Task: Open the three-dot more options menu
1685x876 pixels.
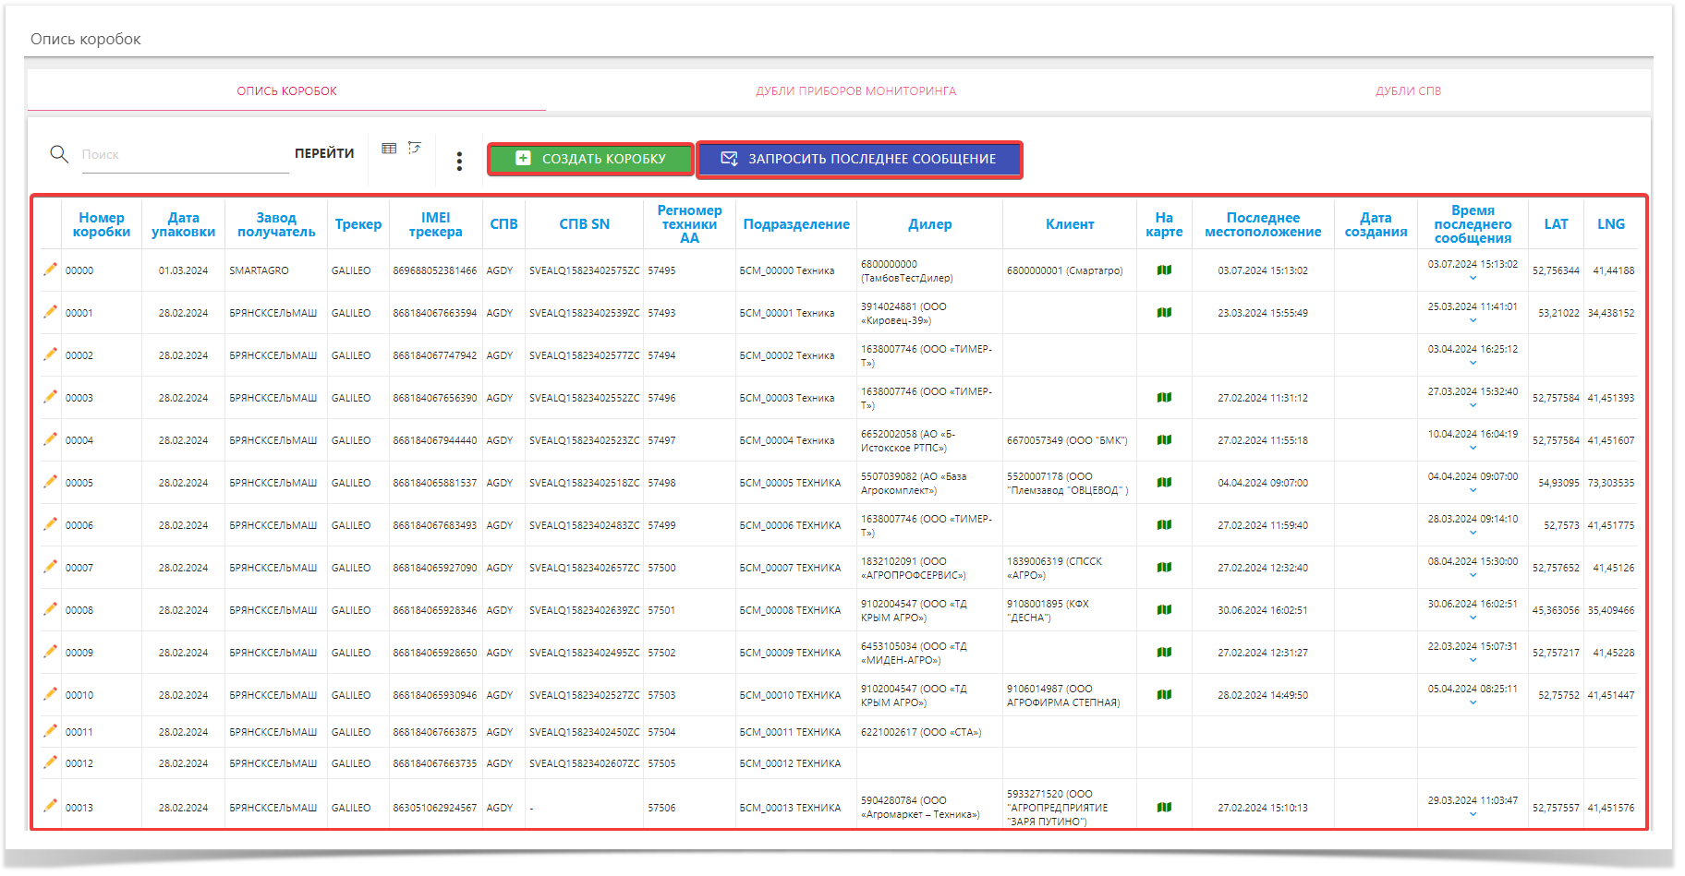Action: [x=459, y=162]
